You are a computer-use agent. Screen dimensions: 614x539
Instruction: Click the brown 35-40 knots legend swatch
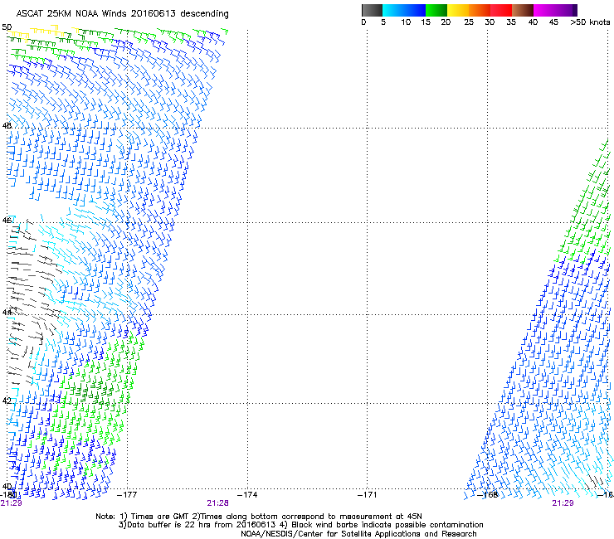pyautogui.click(x=523, y=10)
